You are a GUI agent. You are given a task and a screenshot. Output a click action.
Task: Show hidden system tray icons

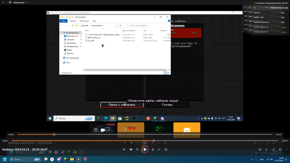pyautogui.click(x=252, y=159)
